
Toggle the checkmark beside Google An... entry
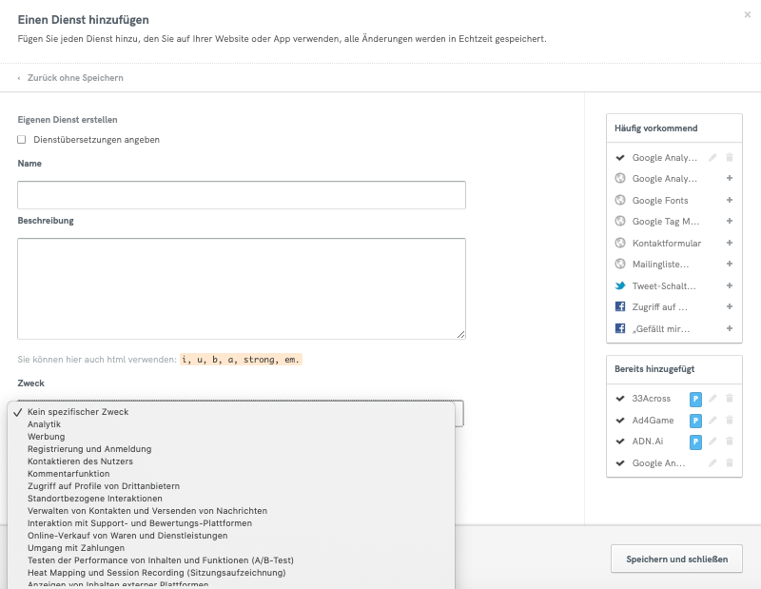tap(621, 462)
